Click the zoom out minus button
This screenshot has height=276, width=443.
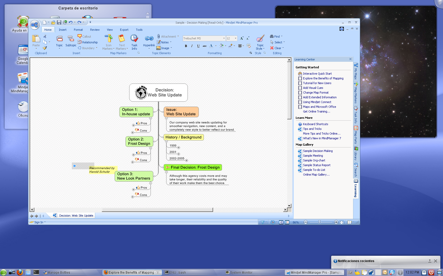pos(306,222)
